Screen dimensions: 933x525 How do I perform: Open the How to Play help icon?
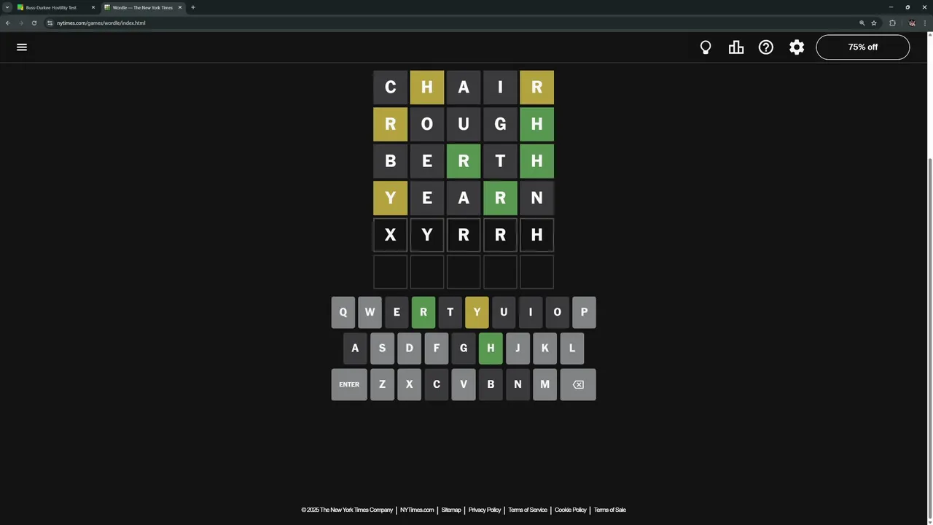point(766,47)
